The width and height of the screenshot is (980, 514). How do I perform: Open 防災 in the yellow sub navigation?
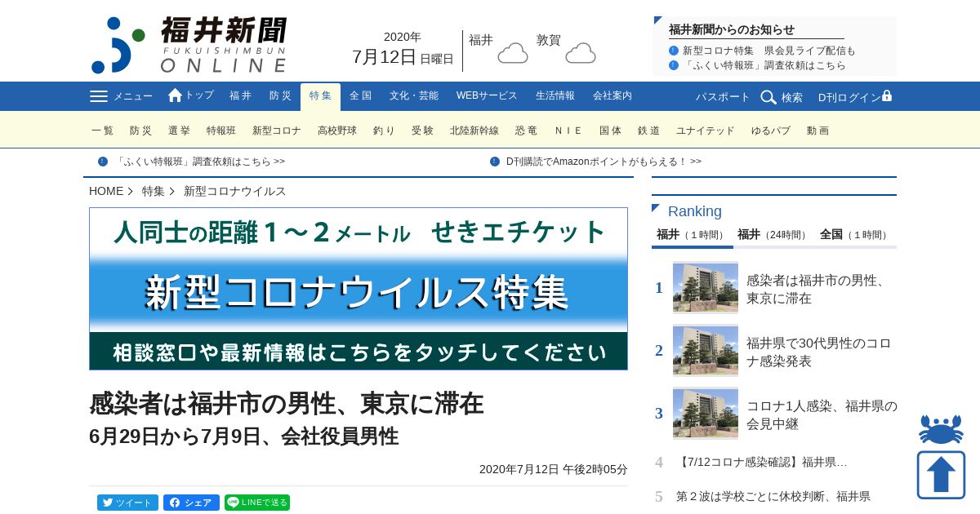pyautogui.click(x=140, y=131)
